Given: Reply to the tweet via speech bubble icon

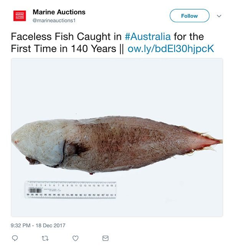Looking at the screenshot, I should click(15, 238).
